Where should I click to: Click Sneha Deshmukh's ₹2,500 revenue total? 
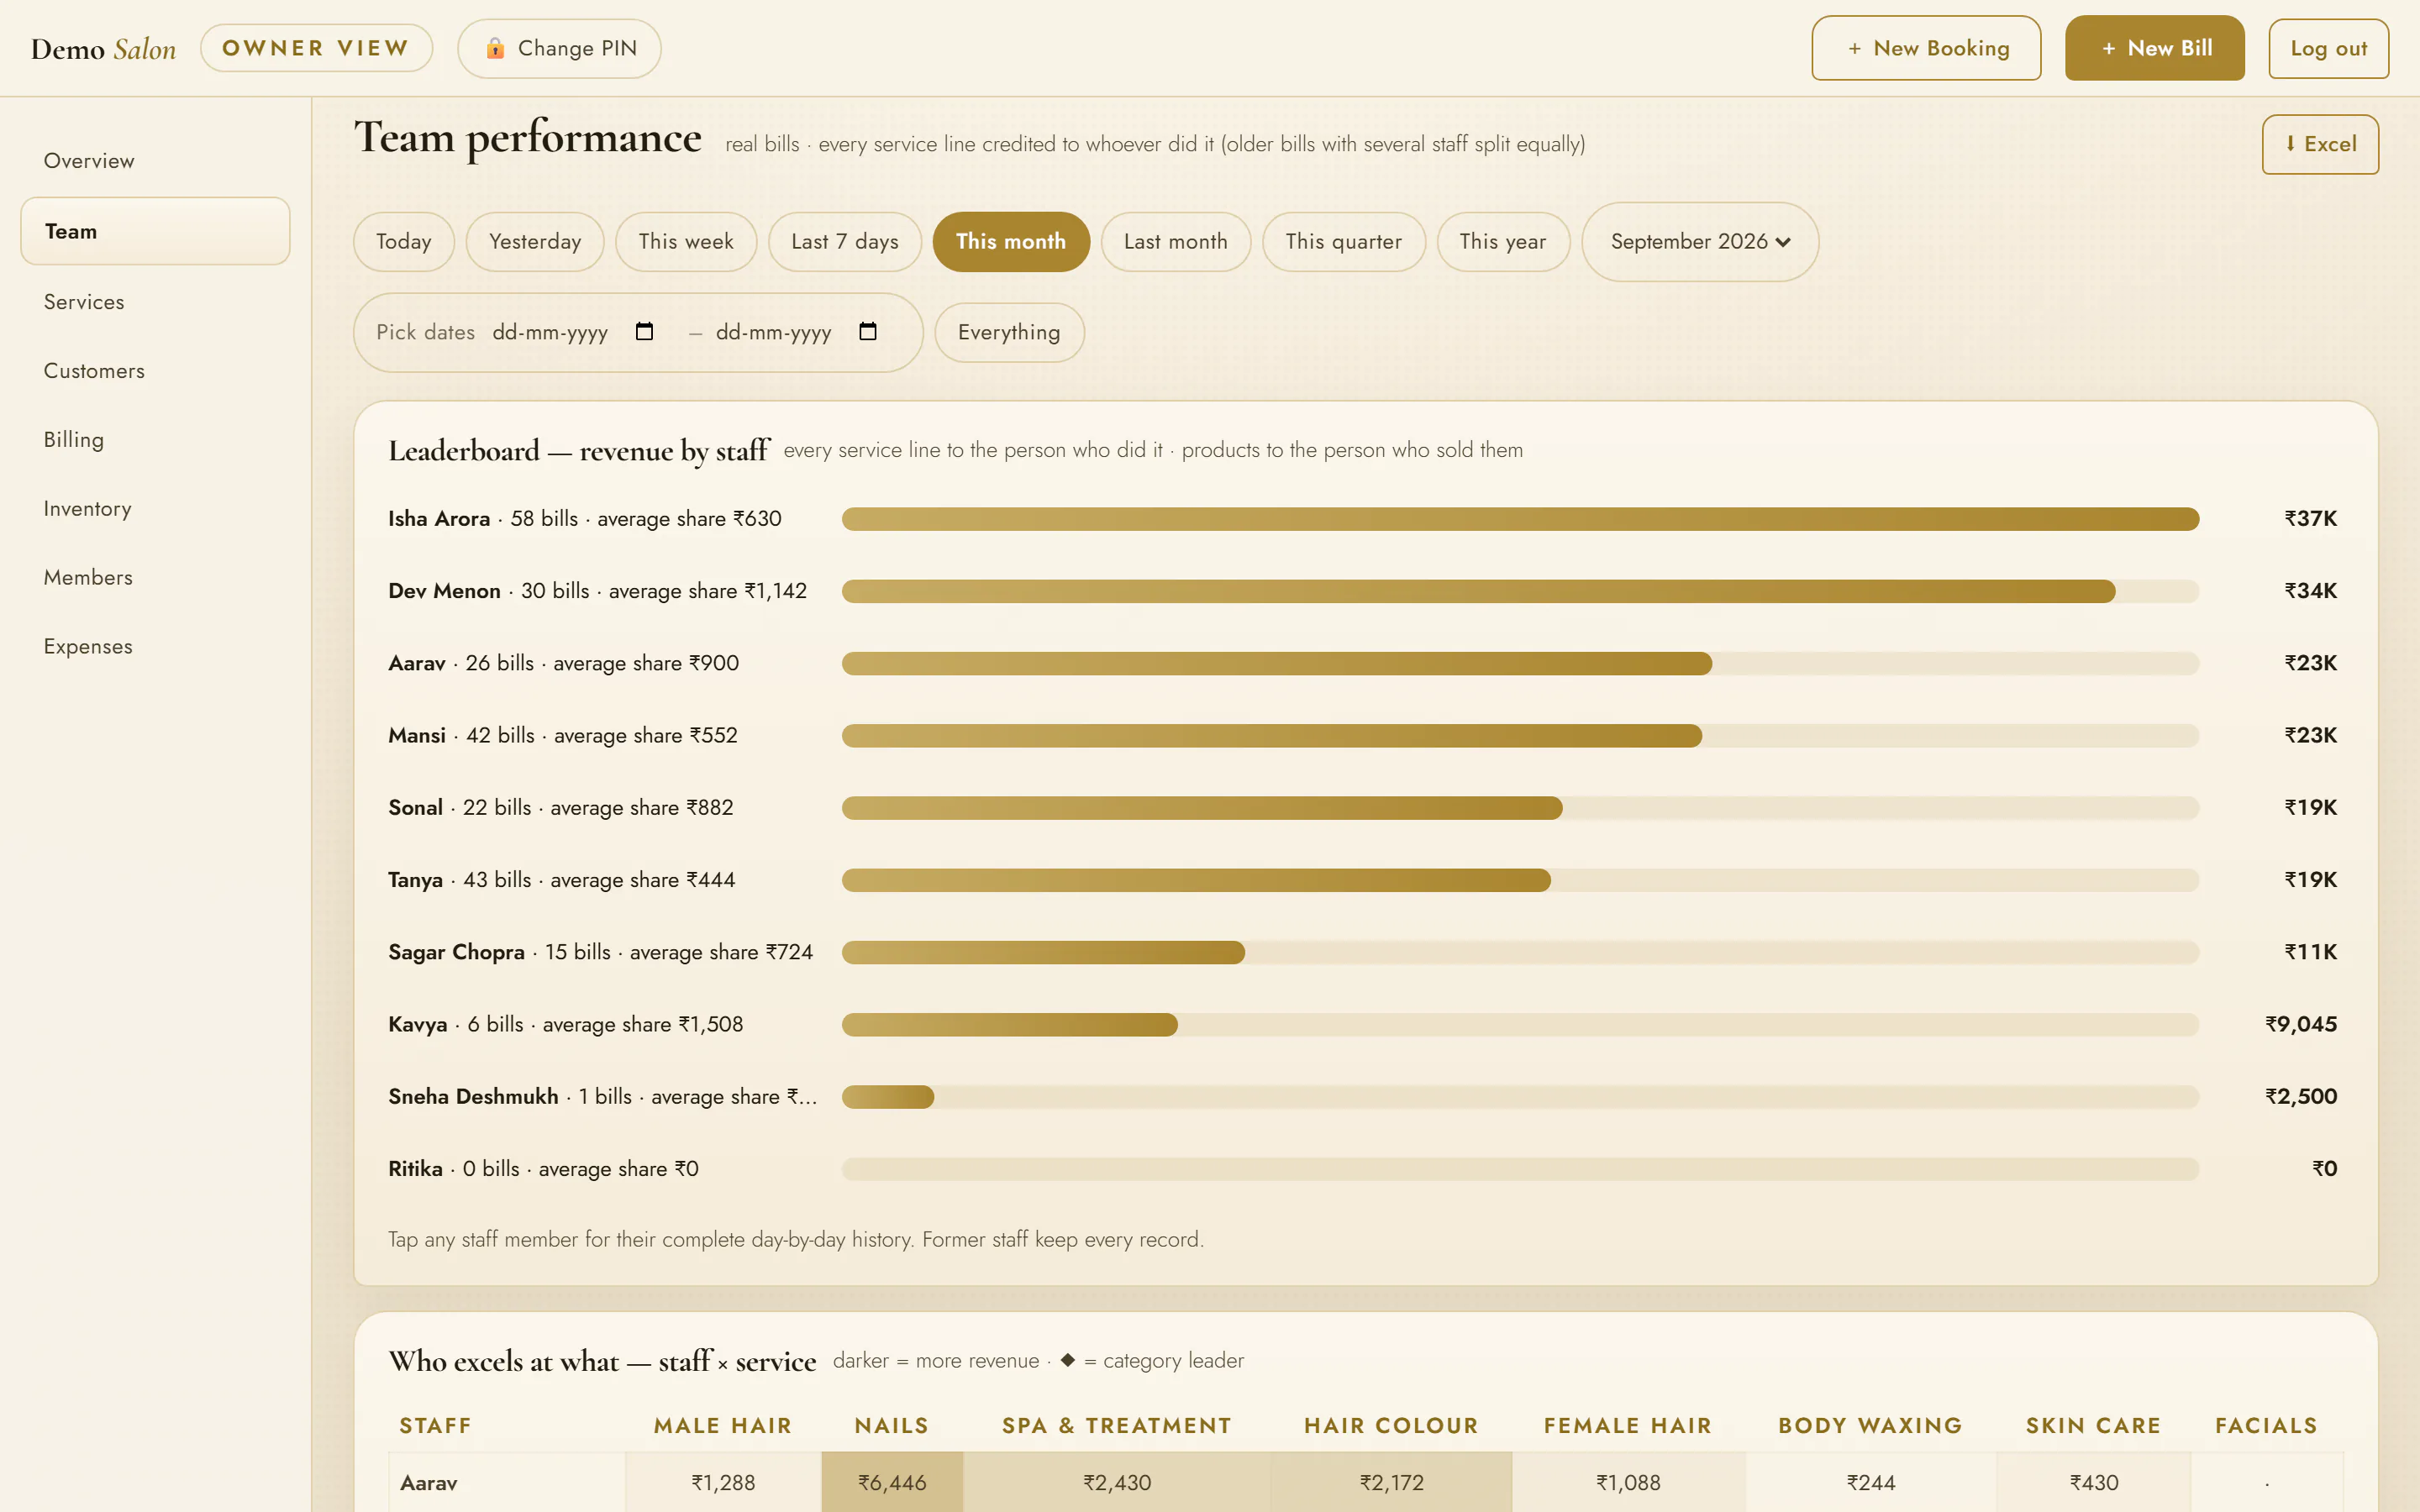coord(2301,1097)
